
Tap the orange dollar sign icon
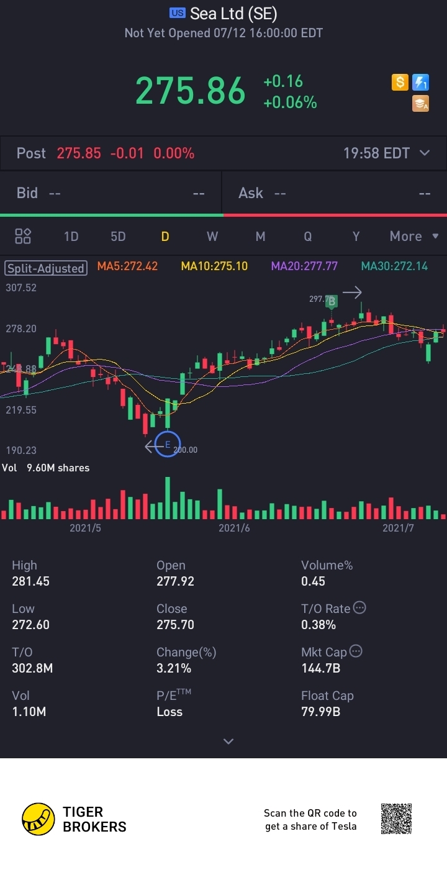tap(400, 82)
